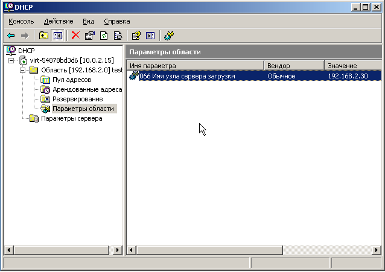Viewport: 385px width, 272px height.
Task: Click the Export list toolbar icon
Action: [x=118, y=36]
